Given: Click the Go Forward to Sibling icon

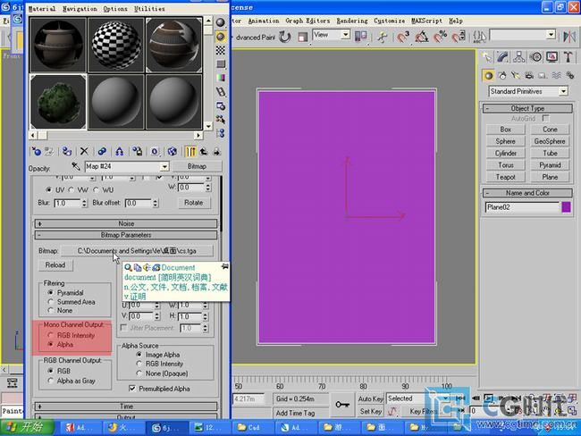Looking at the screenshot, I should coord(216,151).
